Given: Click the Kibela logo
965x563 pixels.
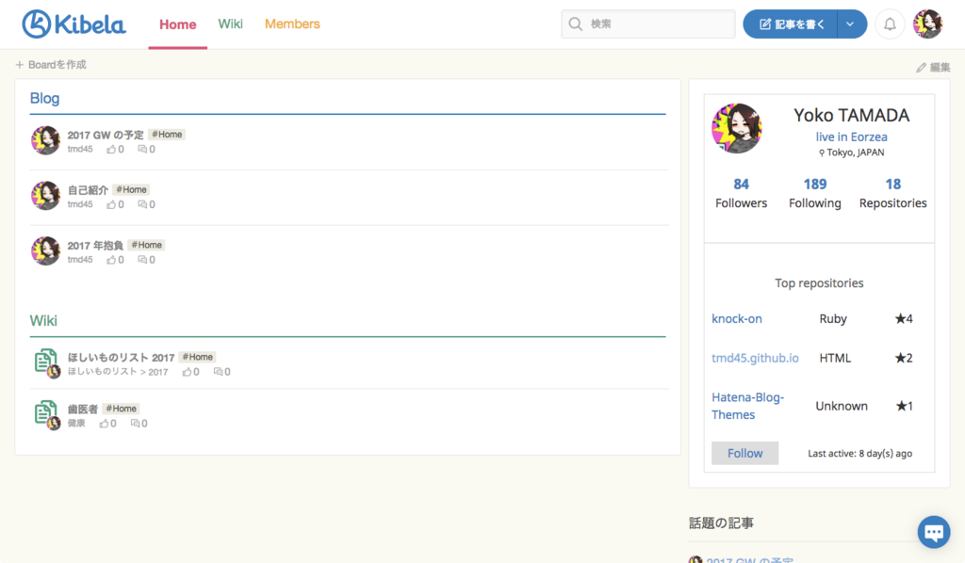Looking at the screenshot, I should (74, 24).
